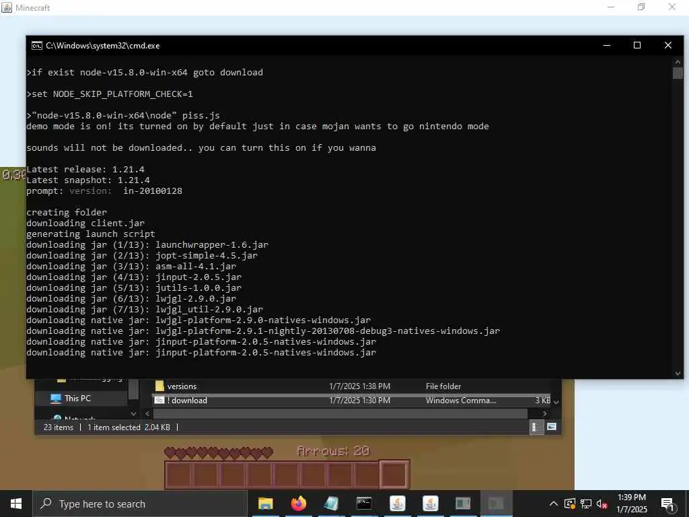689x517 pixels.
Task: Click the launchwrapper-1.6.jar line
Action: point(147,244)
